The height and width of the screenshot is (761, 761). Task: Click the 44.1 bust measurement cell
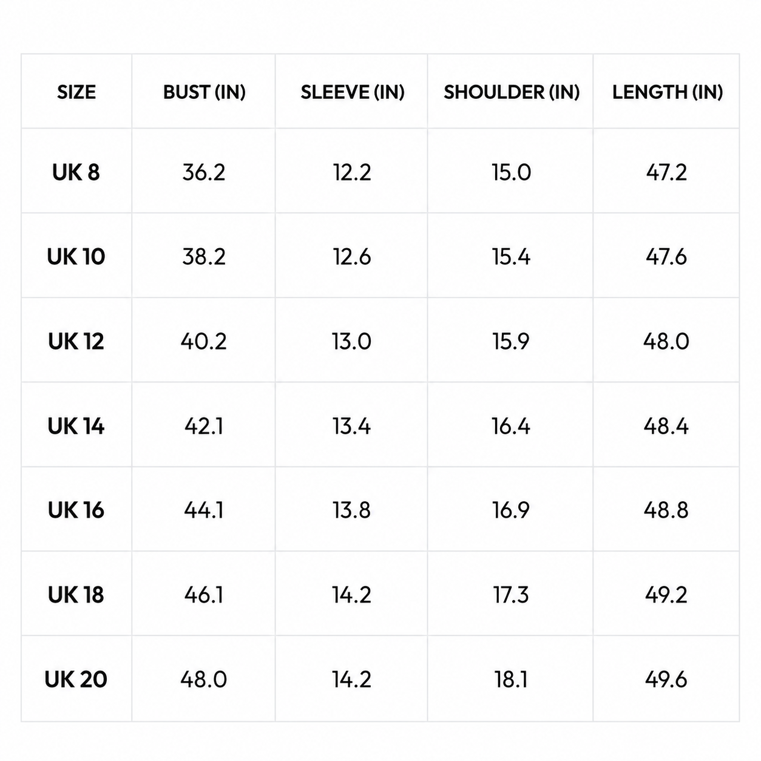(204, 510)
